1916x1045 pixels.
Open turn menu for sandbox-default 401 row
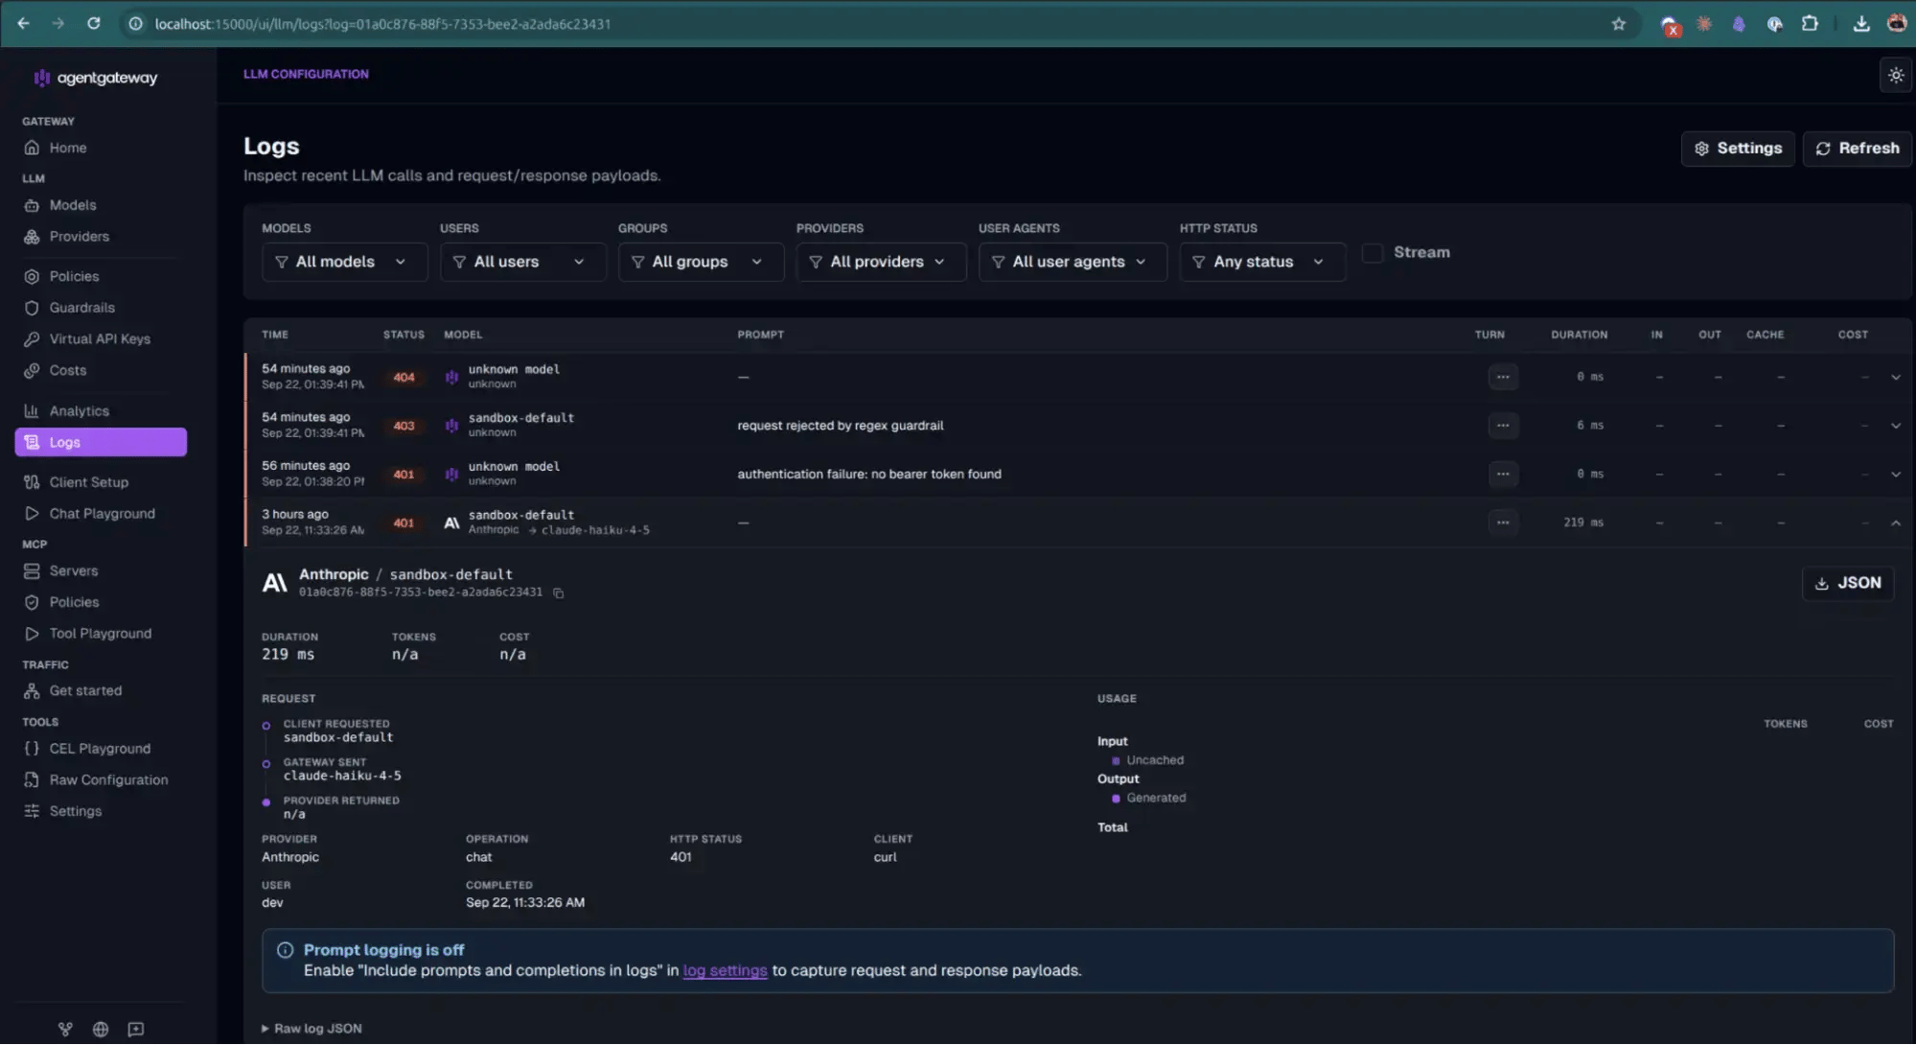click(1502, 522)
